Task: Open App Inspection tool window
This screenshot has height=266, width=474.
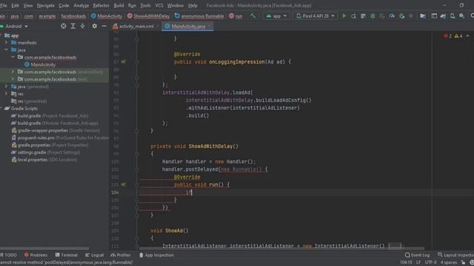Action: click(x=156, y=255)
